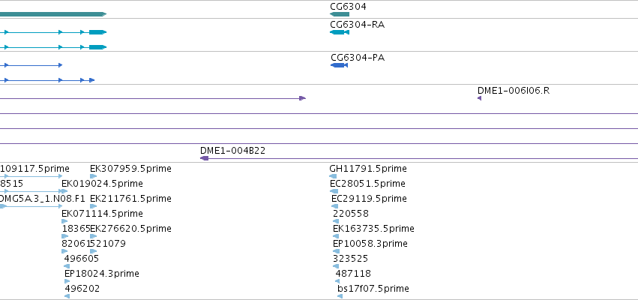Select the CG6304-RA transcript label

tap(358, 25)
